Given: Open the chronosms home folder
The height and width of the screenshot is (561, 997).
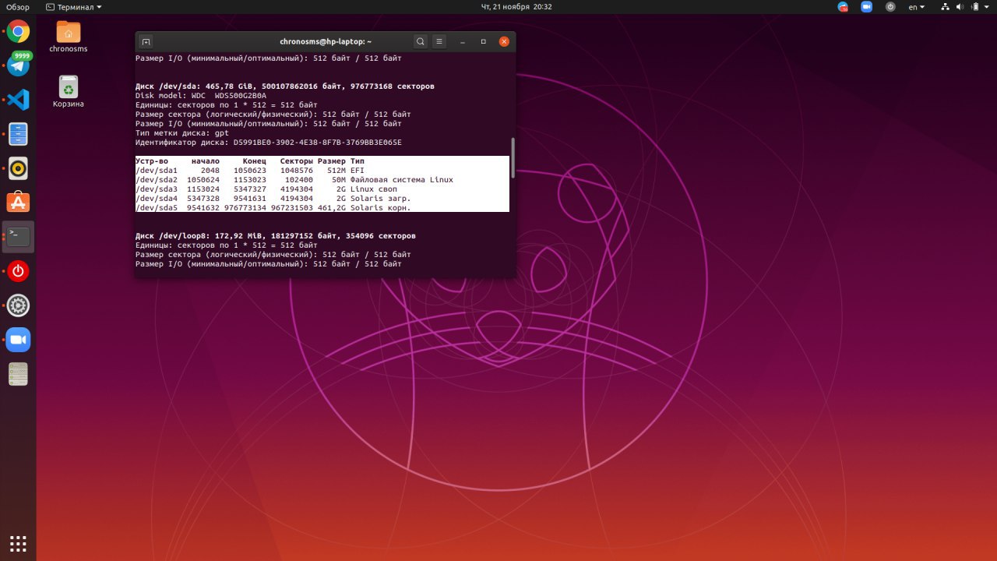Looking at the screenshot, I should click(x=69, y=37).
